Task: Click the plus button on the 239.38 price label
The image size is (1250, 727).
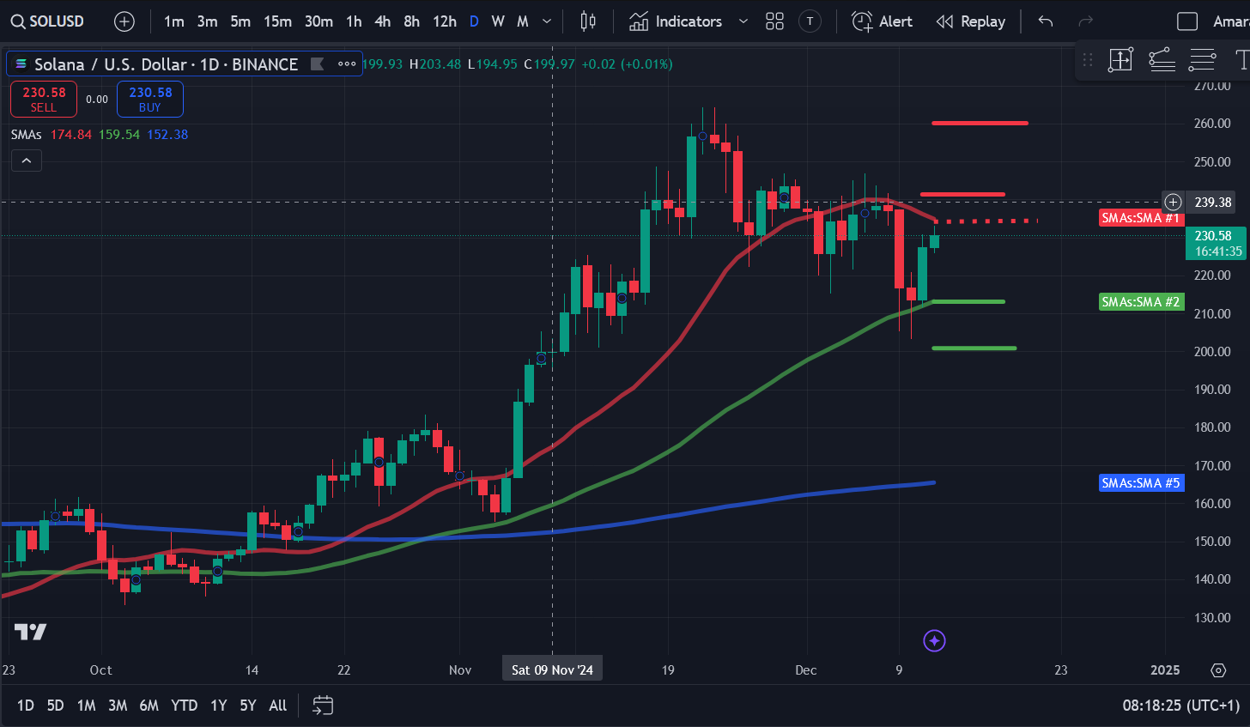Action: [1173, 203]
